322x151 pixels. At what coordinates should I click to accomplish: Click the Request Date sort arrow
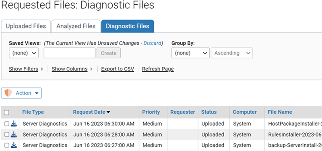[108, 112]
